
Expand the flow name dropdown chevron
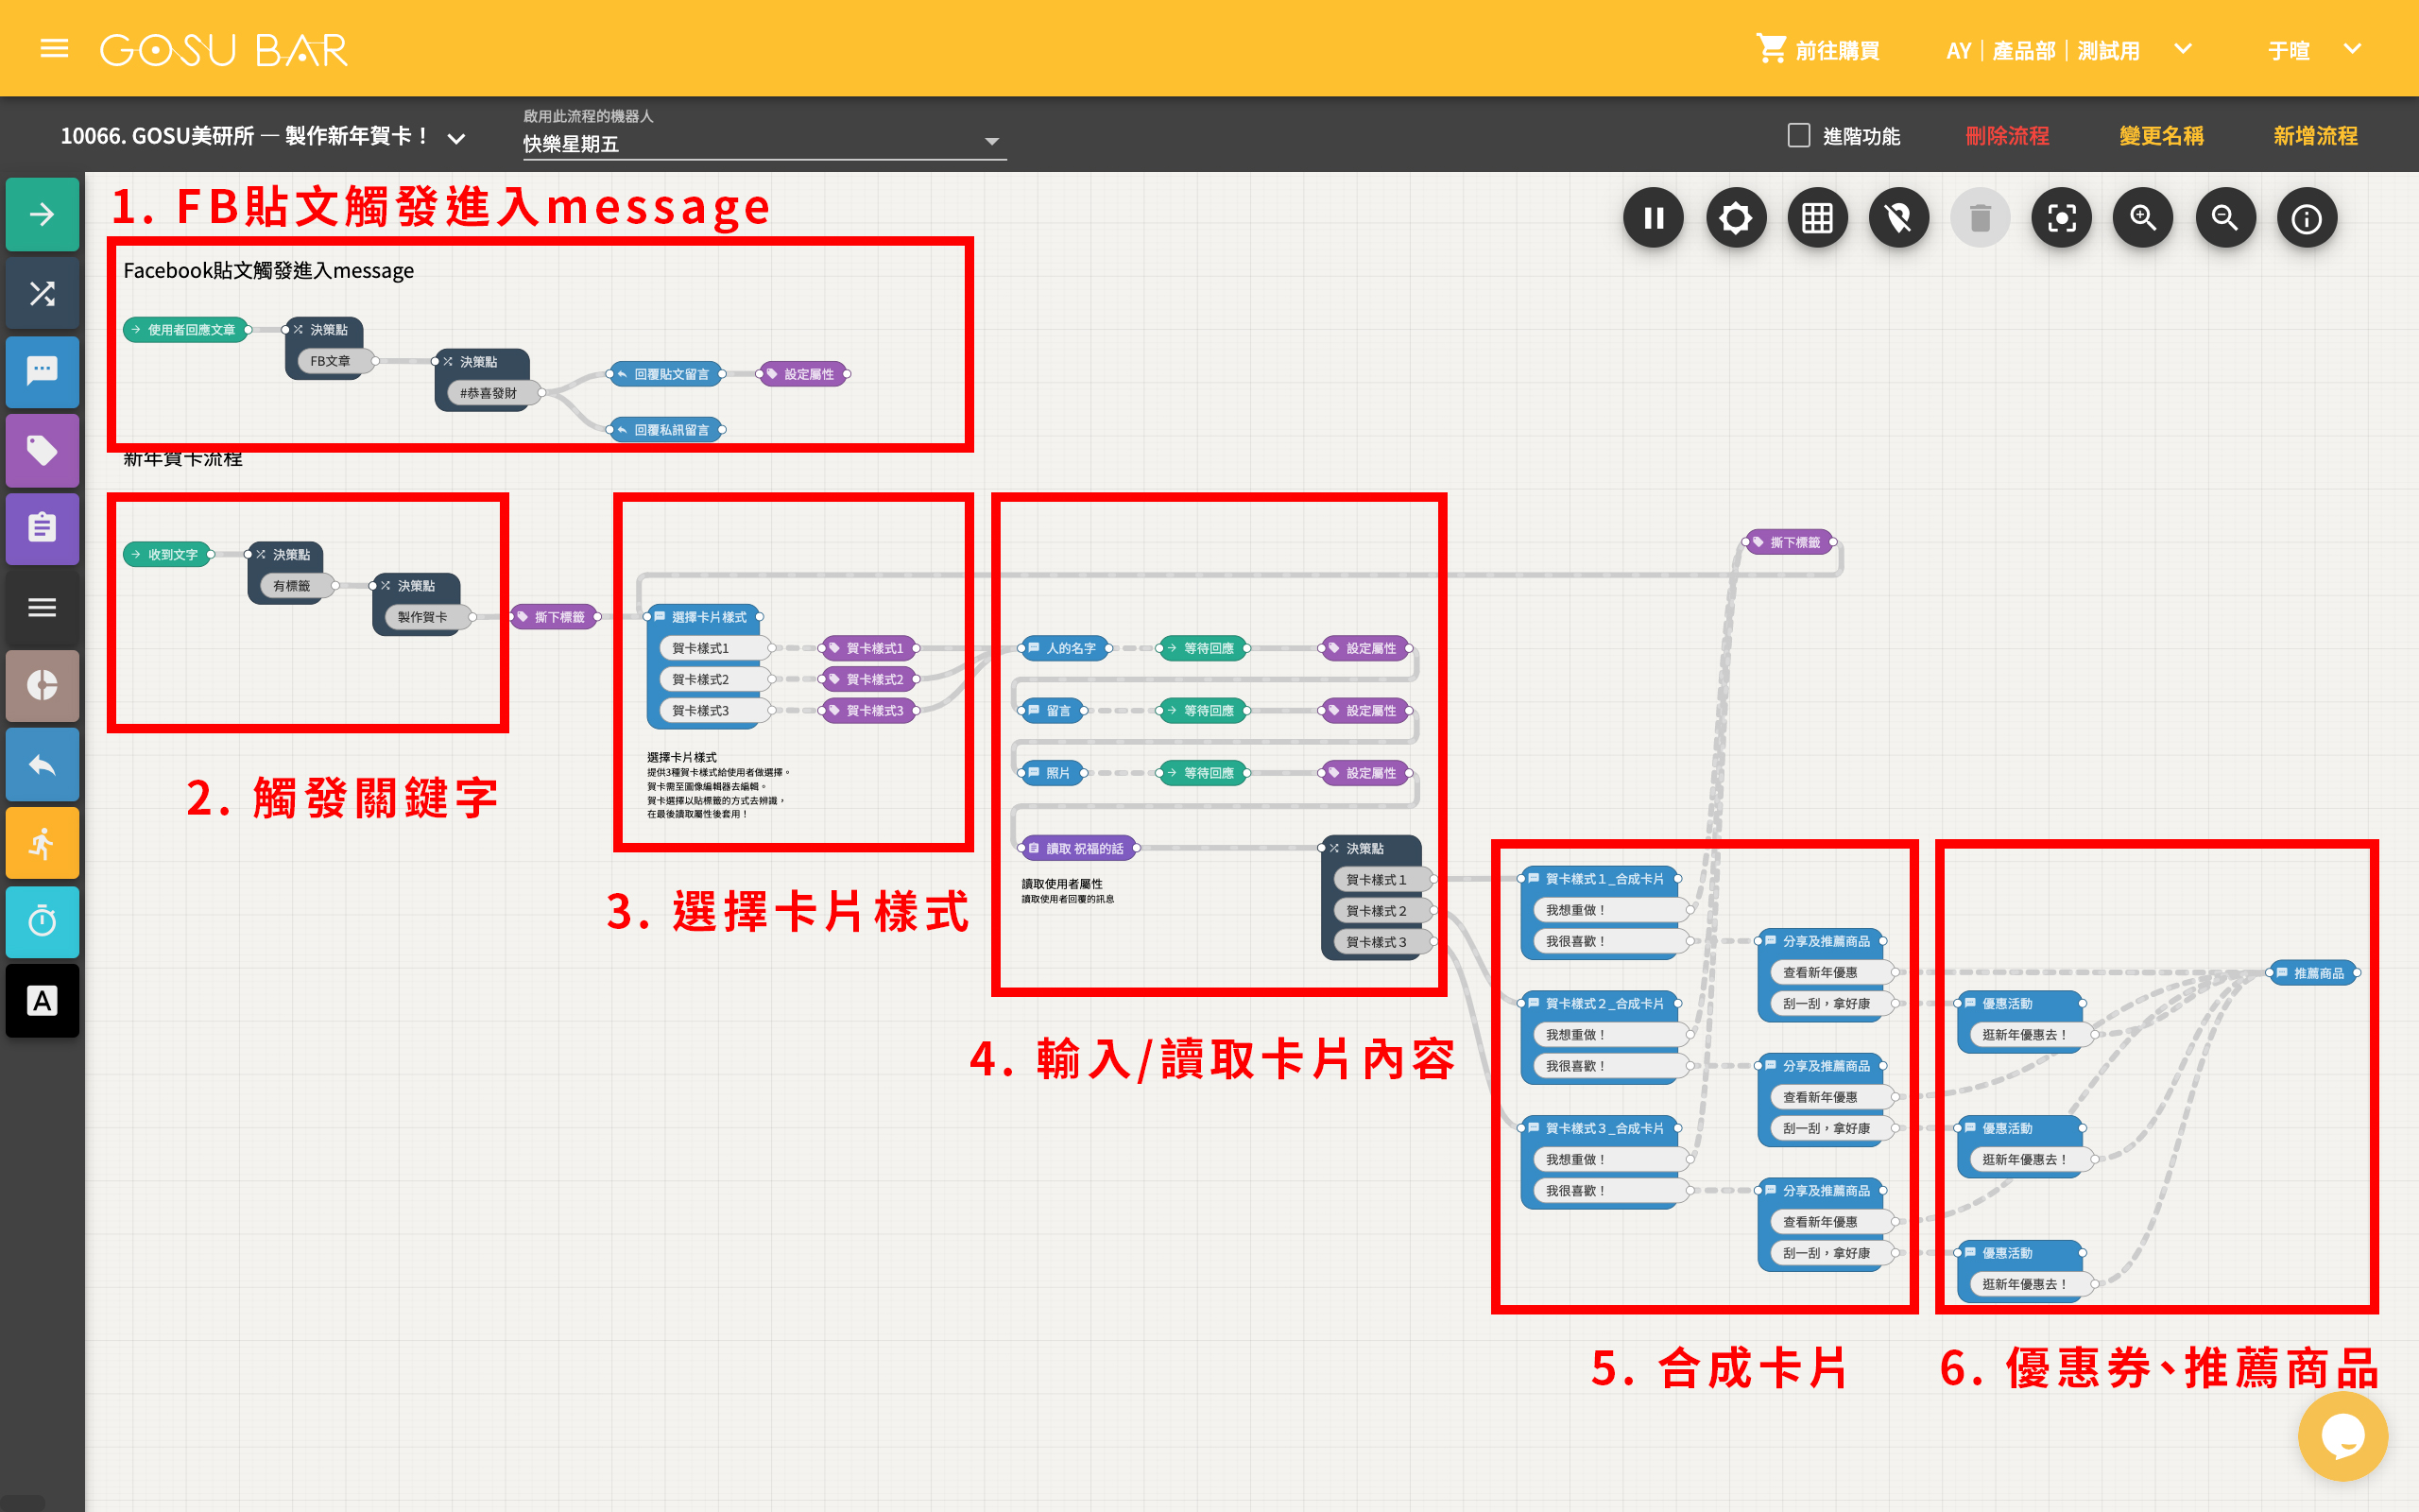tap(456, 138)
